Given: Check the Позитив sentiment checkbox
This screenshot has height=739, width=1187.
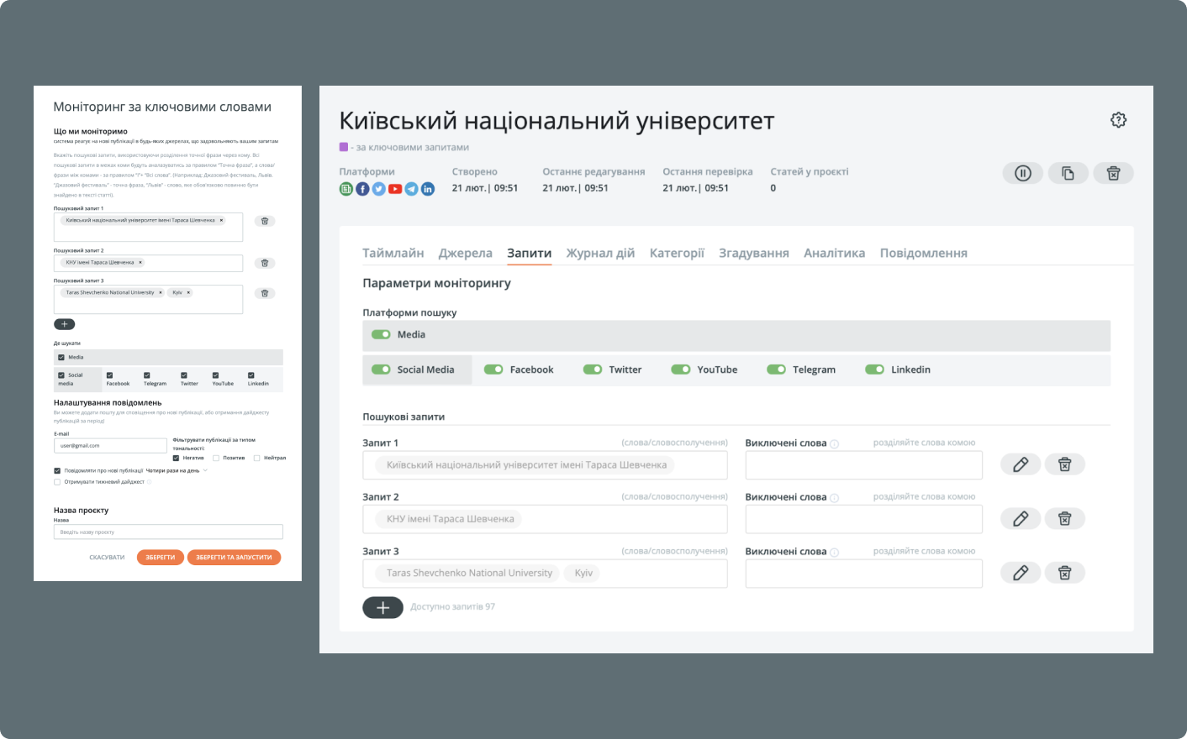Looking at the screenshot, I should coord(216,458).
